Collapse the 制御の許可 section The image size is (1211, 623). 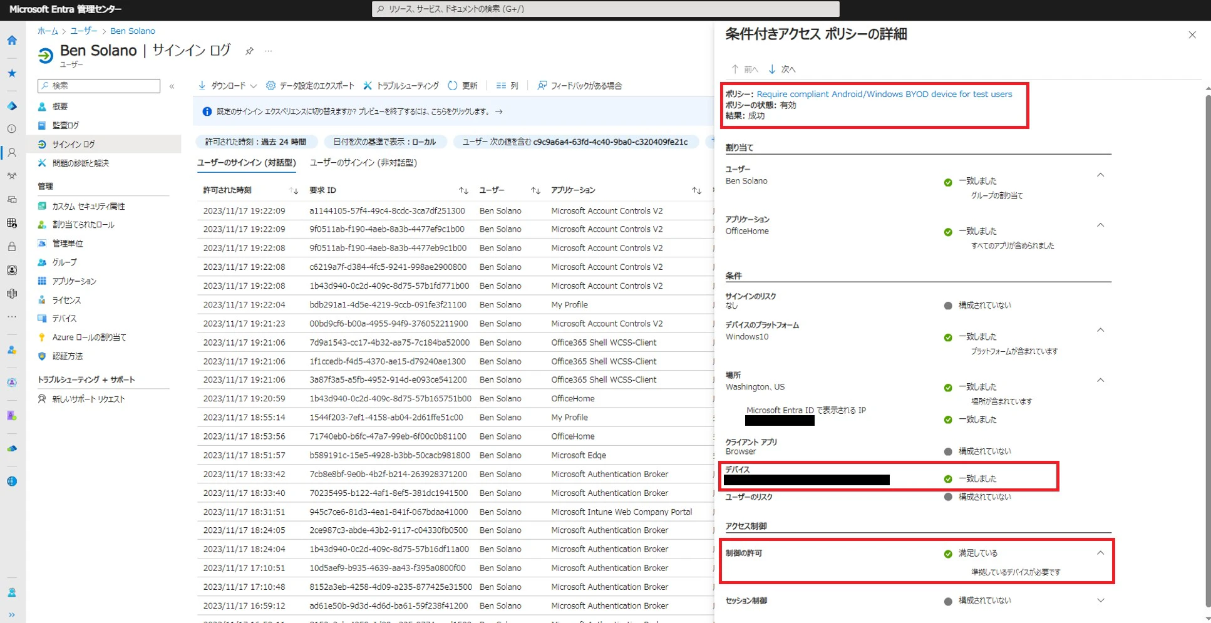point(1100,553)
